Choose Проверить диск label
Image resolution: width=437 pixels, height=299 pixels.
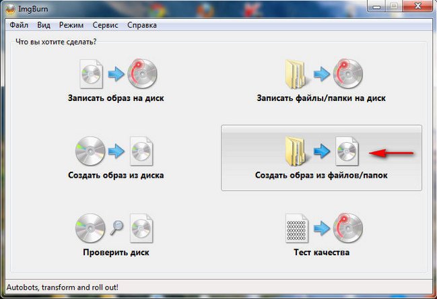tap(116, 253)
